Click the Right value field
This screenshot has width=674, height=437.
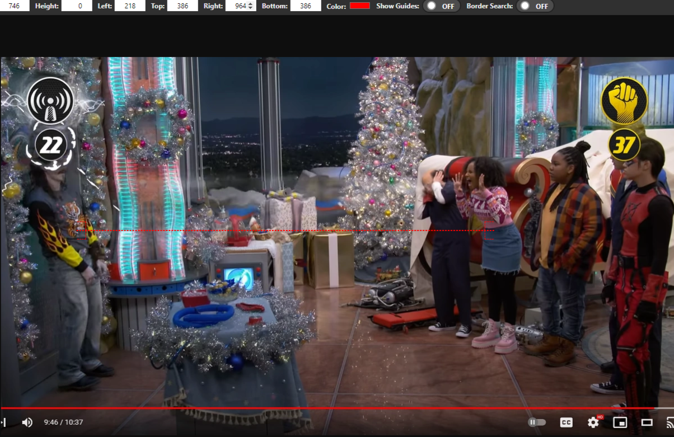point(240,6)
